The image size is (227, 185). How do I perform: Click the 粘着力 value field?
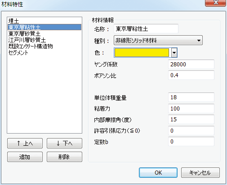191,108
